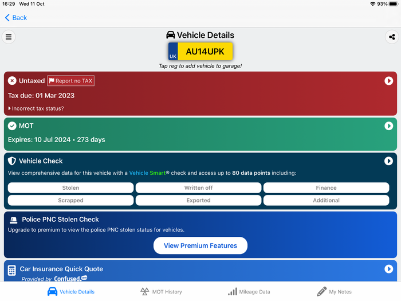Viewport: 401px width, 301px height.
Task: Tap the Tax due: 01 Mar 2023 text
Action: coord(41,96)
